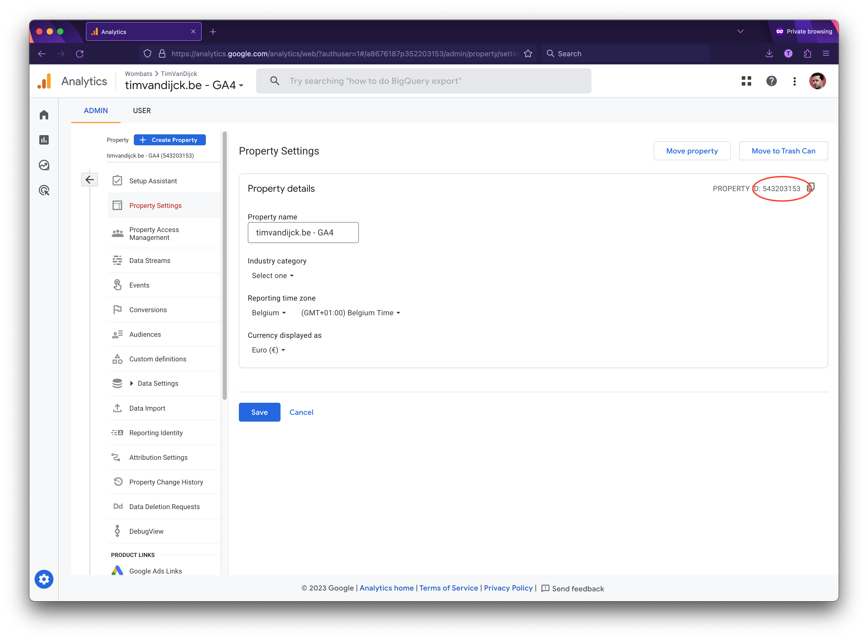Expand the Data Settings section

[x=157, y=383]
